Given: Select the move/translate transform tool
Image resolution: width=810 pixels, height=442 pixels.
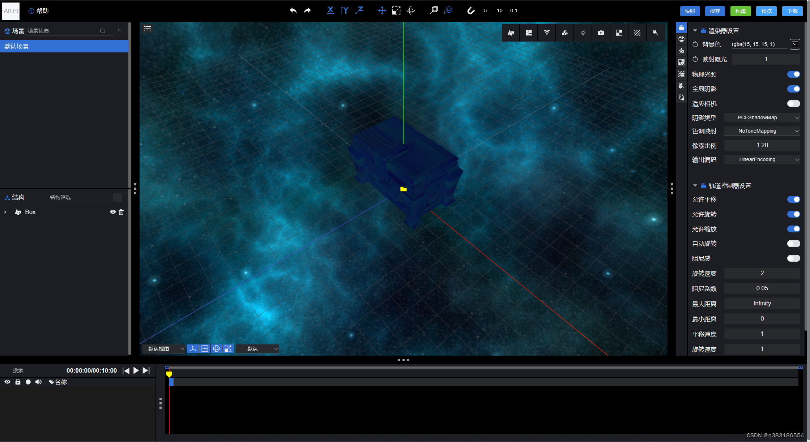Looking at the screenshot, I should coord(382,10).
